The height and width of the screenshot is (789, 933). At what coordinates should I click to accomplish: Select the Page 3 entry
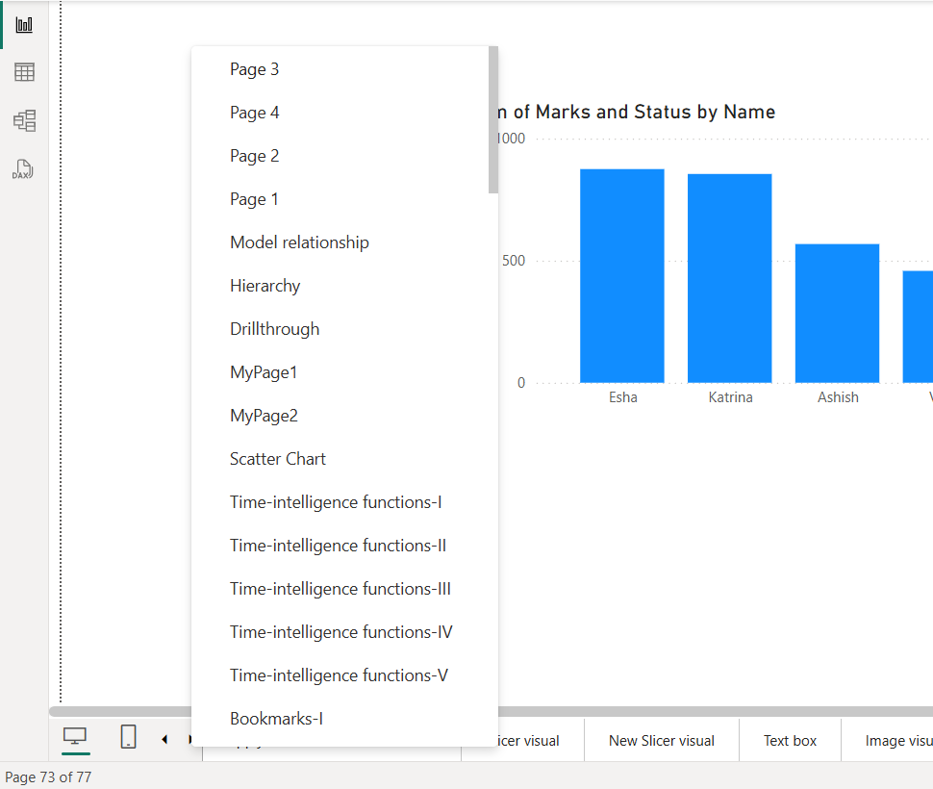(x=254, y=68)
